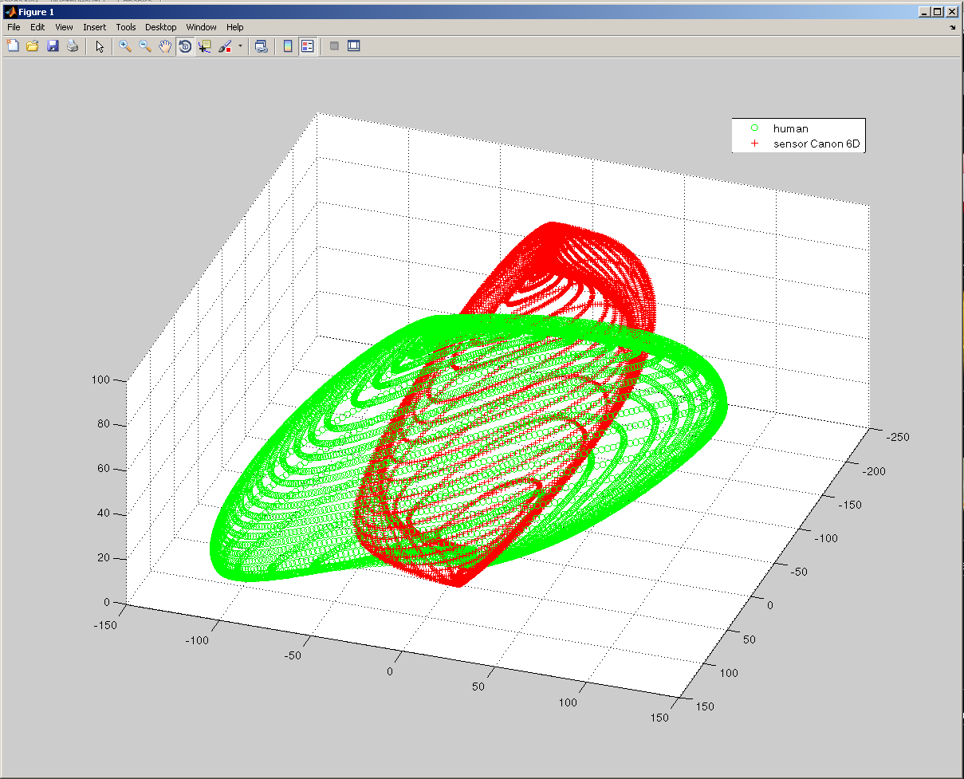Click the Show Plot Tools button
Viewport: 964px width, 779px height.
pyautogui.click(x=353, y=46)
